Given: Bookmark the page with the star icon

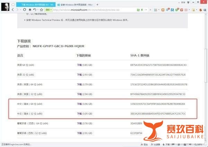Looking at the screenshot, I should pyautogui.click(x=42, y=10).
